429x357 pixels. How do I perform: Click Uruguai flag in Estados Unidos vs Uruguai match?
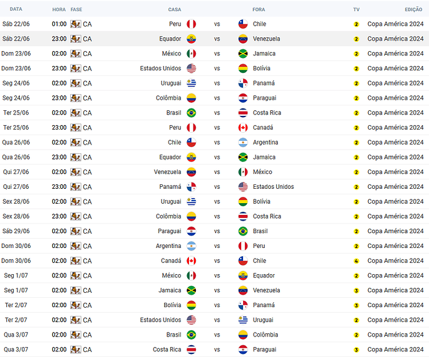tap(243, 320)
